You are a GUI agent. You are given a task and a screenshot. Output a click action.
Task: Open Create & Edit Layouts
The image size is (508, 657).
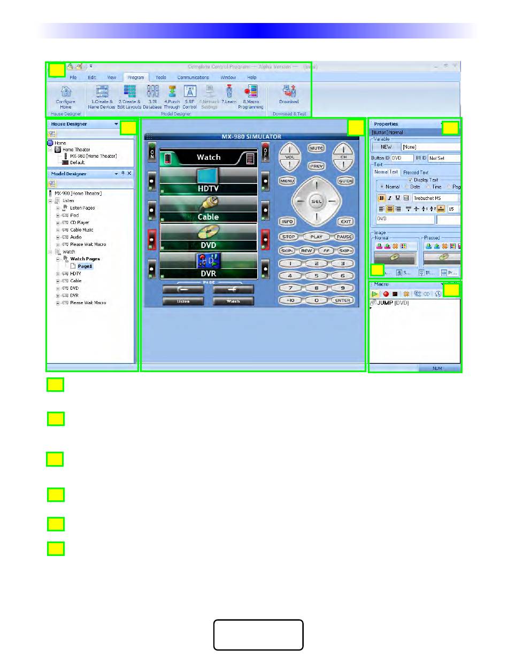129,96
